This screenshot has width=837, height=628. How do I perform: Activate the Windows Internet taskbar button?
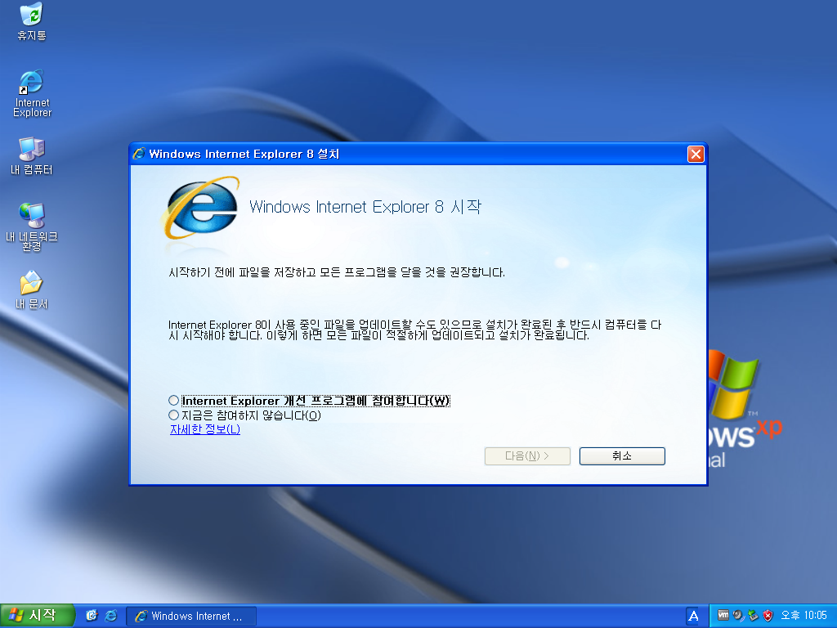(191, 617)
